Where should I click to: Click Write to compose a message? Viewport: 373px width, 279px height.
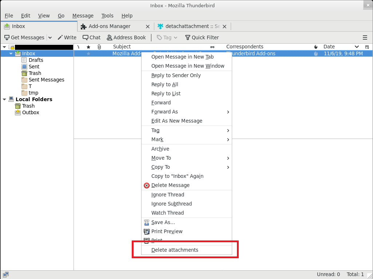click(67, 37)
